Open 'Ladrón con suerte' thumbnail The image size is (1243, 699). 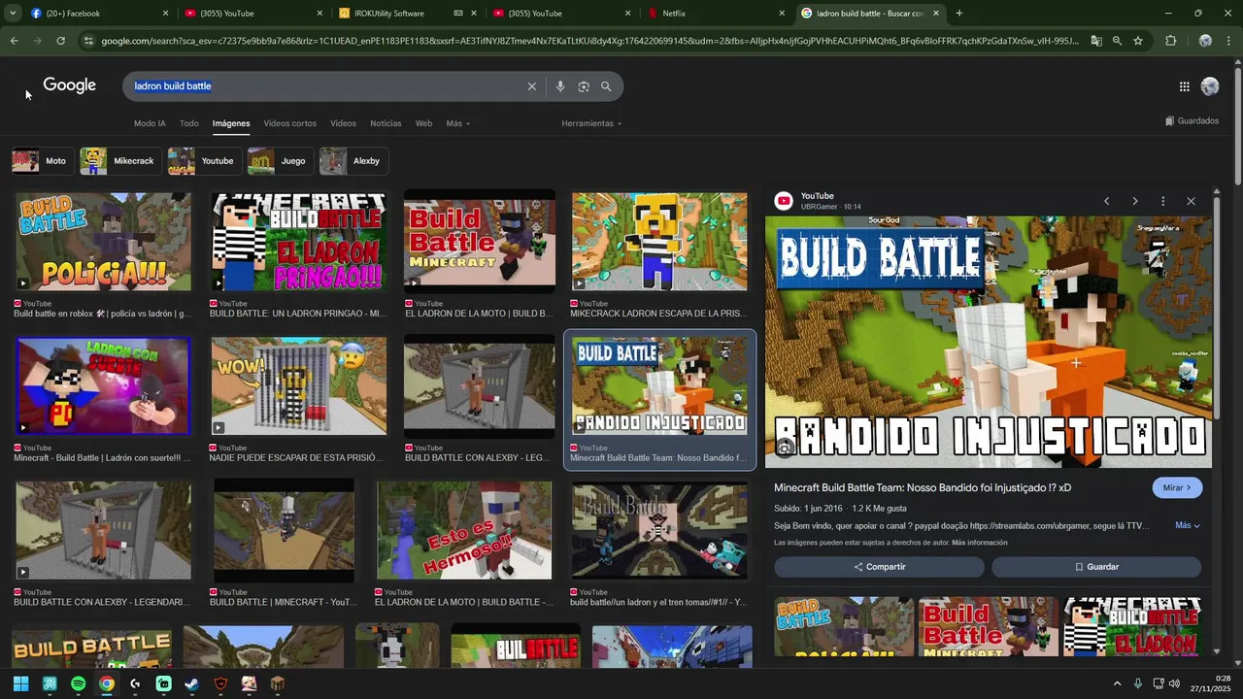(x=103, y=386)
